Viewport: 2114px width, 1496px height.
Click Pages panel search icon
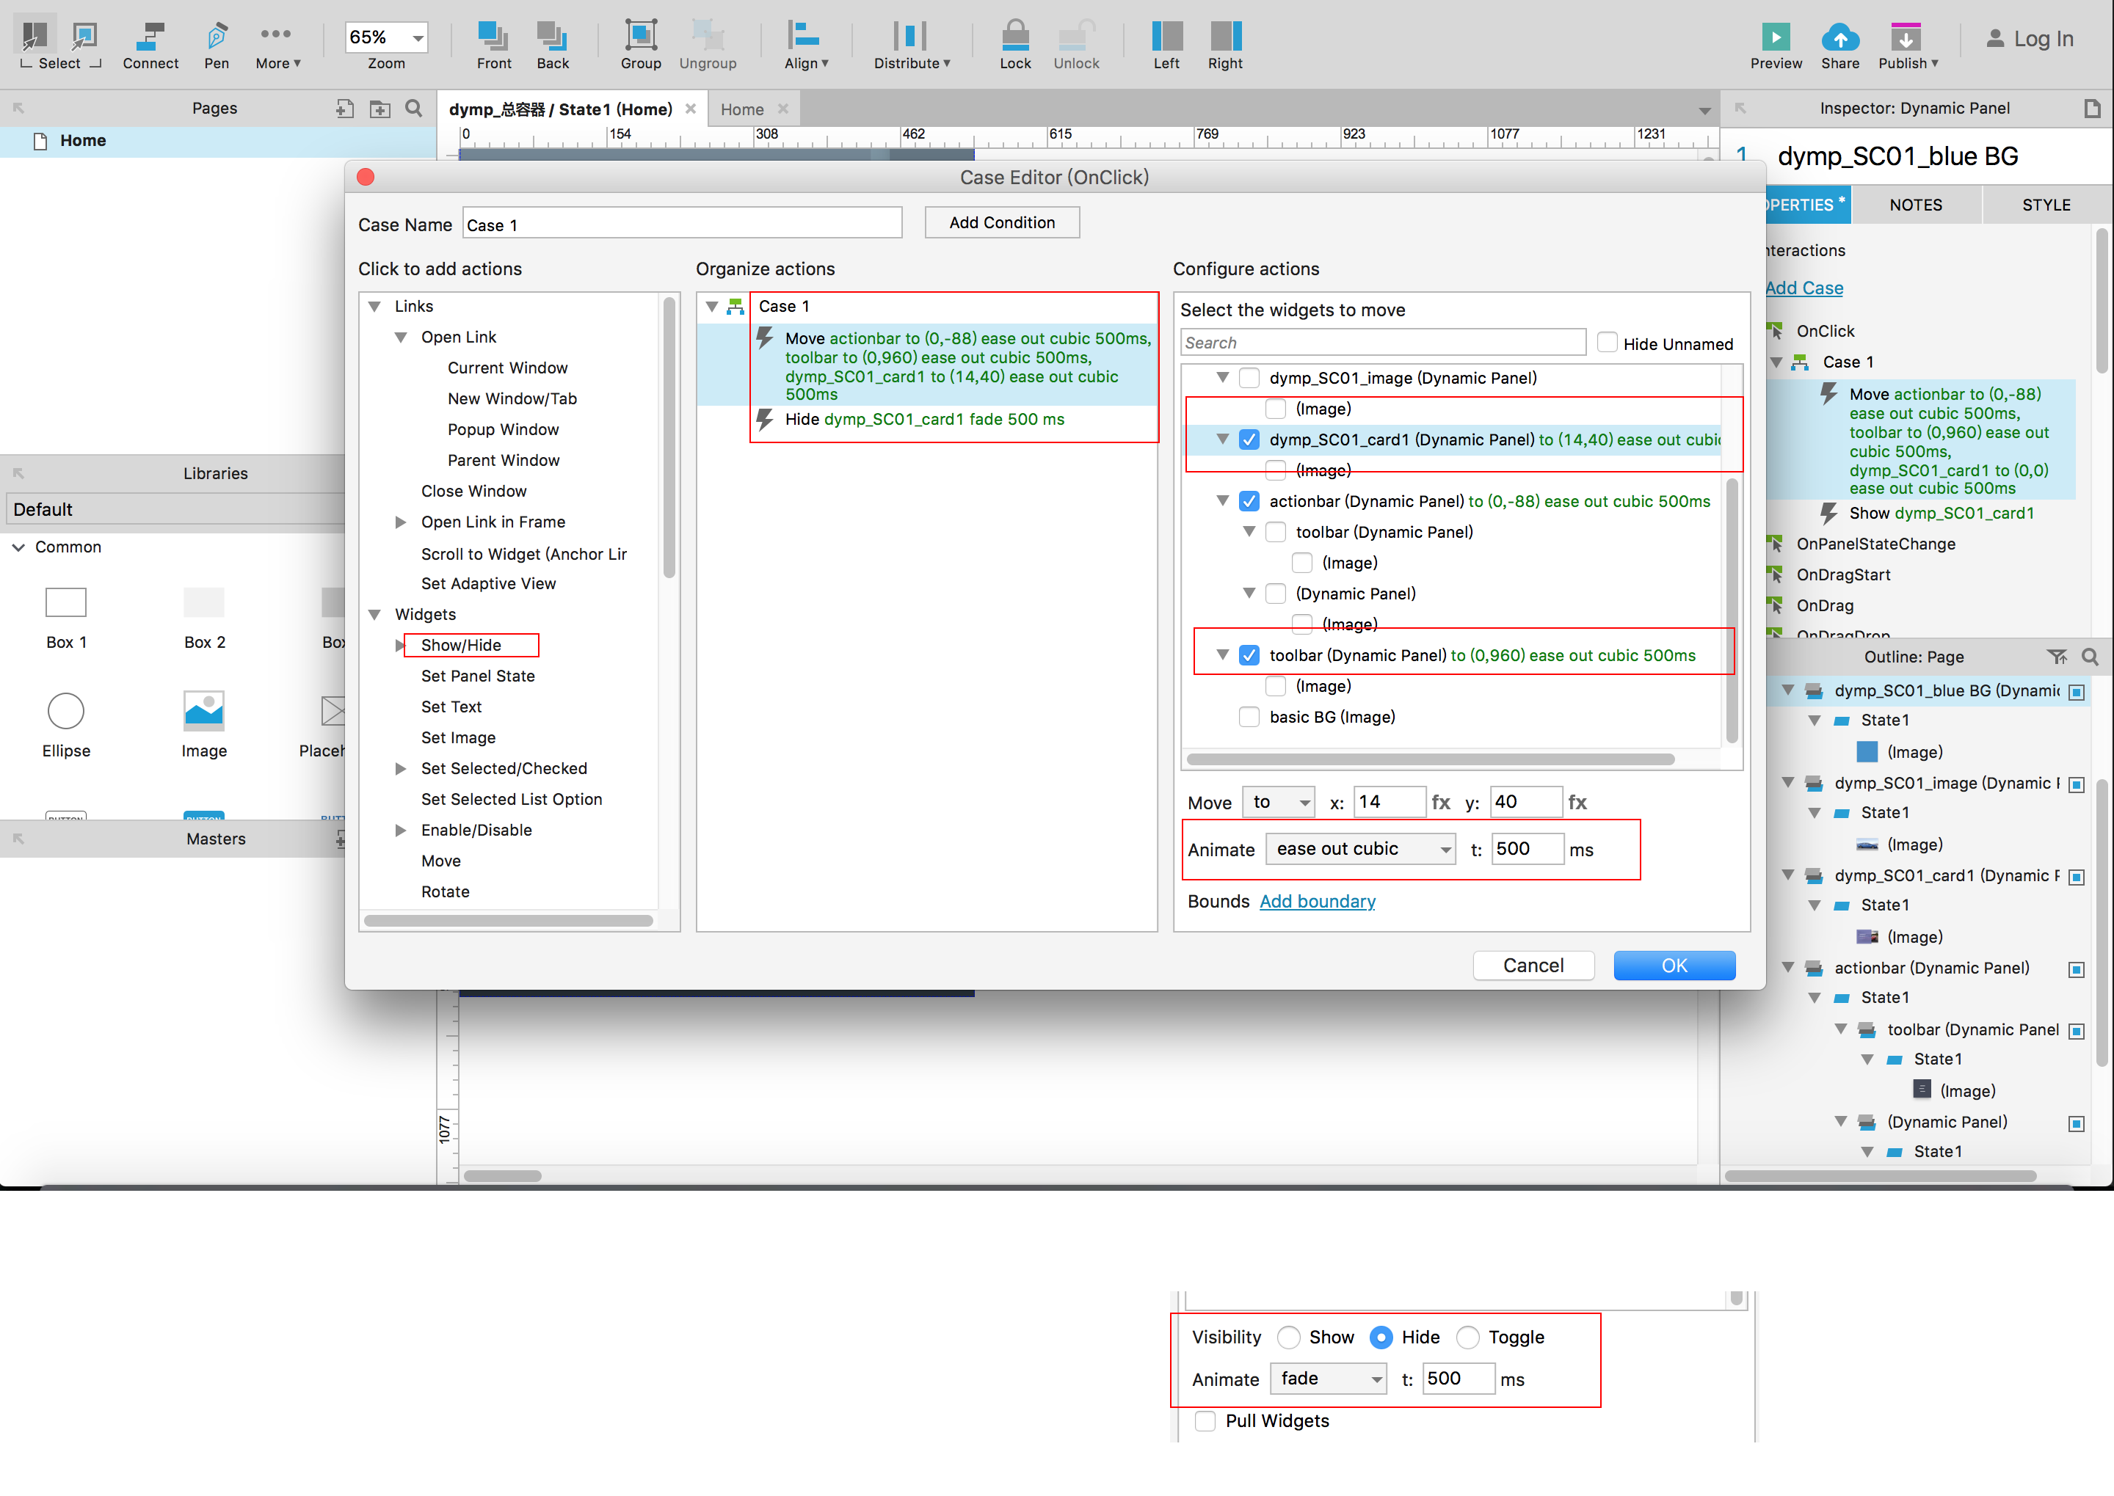414,109
